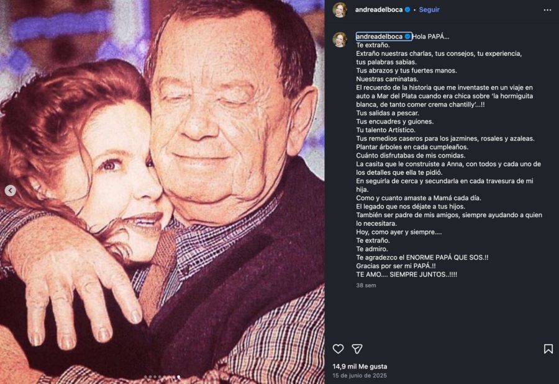Click the verified badge in the caption
Viewport: 559px width, 384px height.
pos(407,37)
